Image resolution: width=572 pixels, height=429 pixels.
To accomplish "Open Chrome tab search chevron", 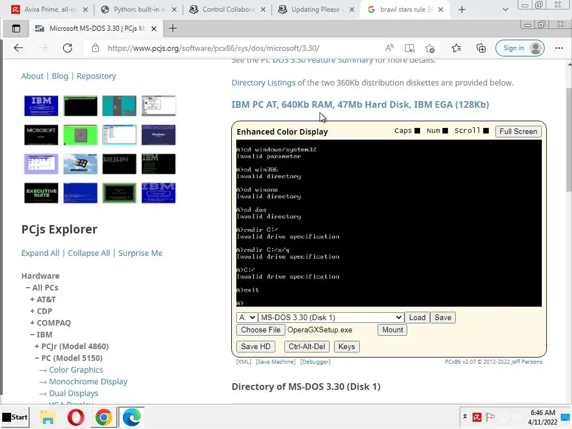I will [x=505, y=9].
